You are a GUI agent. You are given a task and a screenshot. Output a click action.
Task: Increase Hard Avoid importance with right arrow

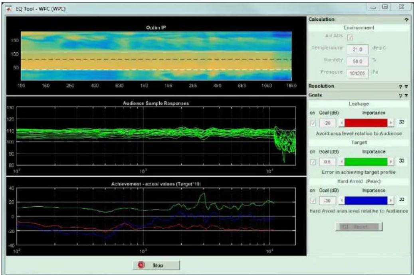(x=391, y=201)
